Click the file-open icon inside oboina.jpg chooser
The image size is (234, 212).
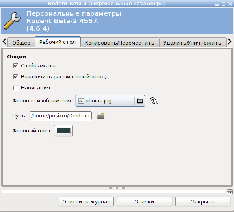point(140,101)
